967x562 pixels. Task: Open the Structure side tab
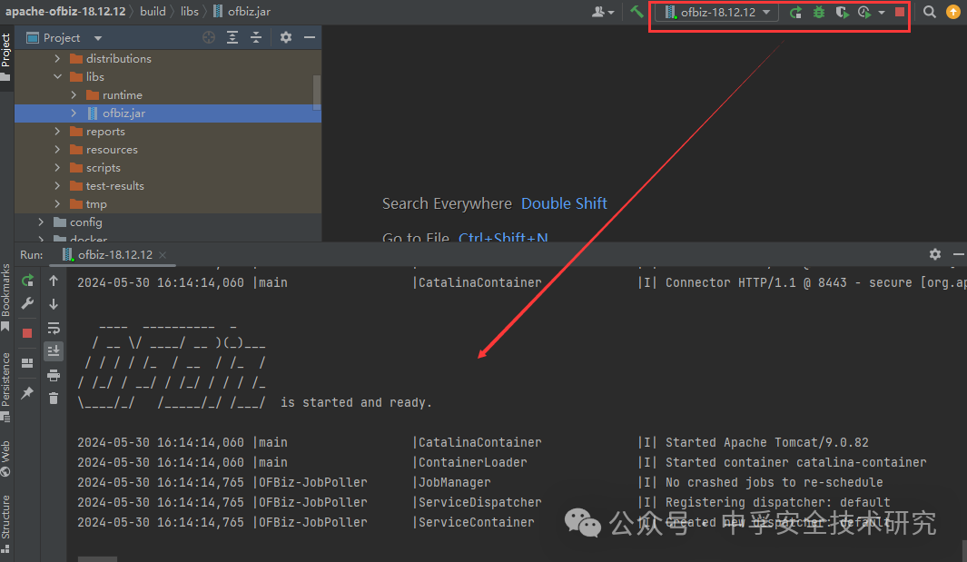point(6,523)
